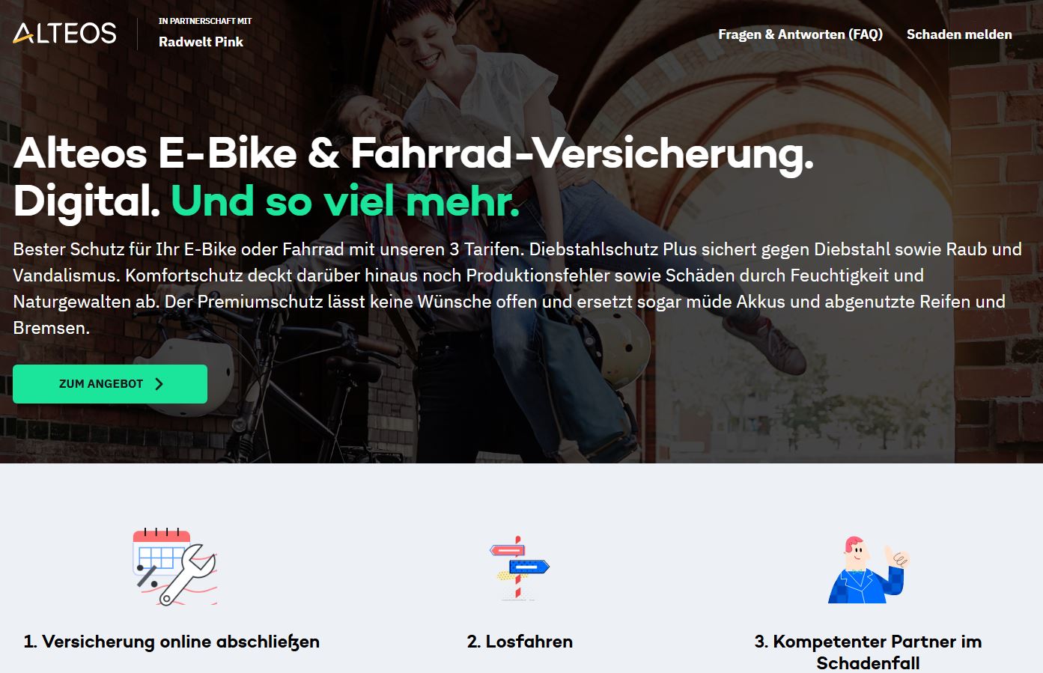This screenshot has width=1043, height=673.
Task: Click the thumbs-up person illustration
Action: click(869, 570)
